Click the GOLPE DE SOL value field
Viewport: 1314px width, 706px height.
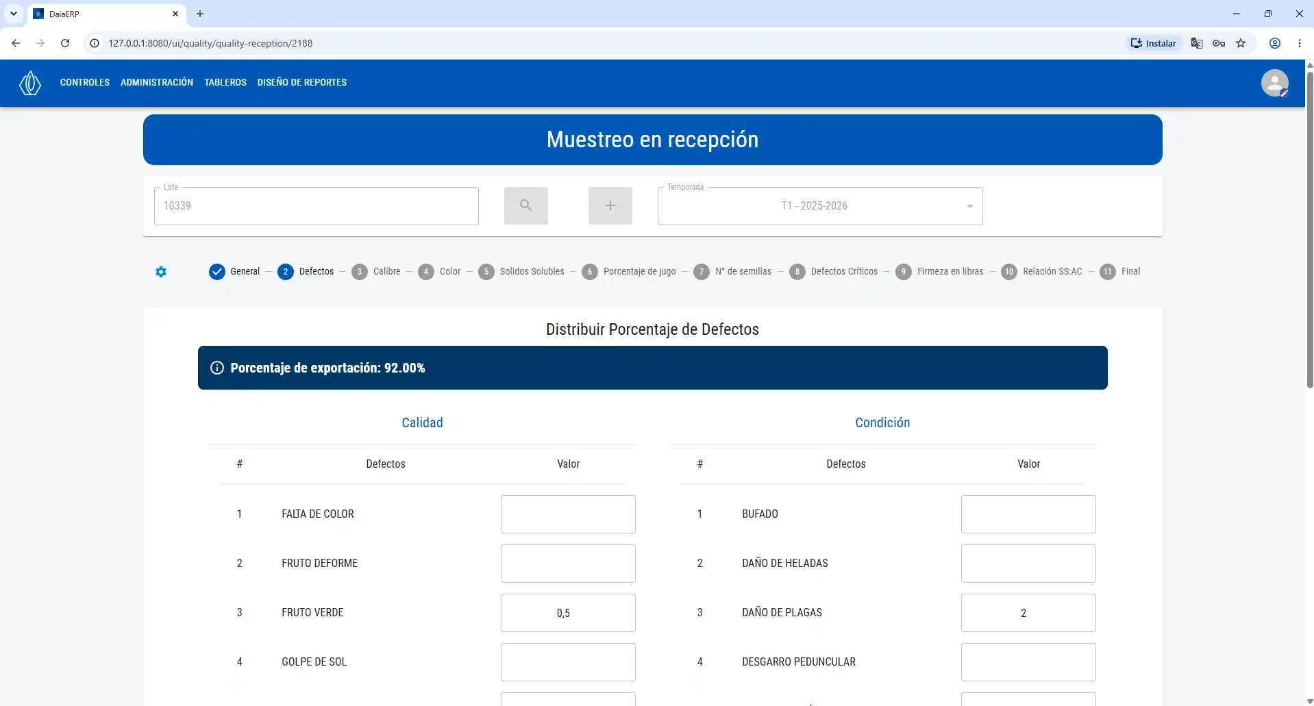(x=568, y=662)
